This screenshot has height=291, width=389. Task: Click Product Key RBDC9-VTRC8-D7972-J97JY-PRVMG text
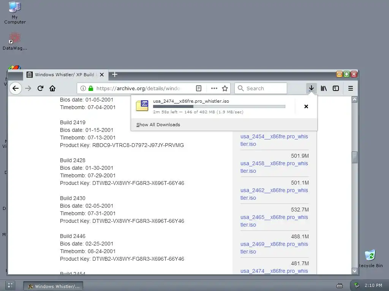(x=122, y=145)
